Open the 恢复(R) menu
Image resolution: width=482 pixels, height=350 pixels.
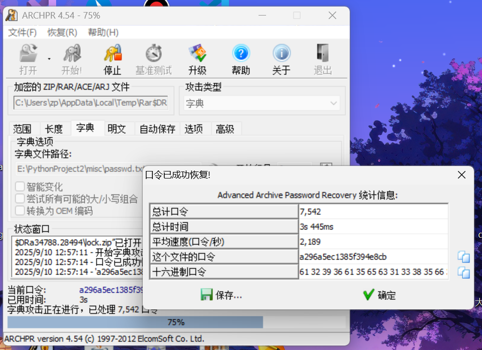click(62, 32)
